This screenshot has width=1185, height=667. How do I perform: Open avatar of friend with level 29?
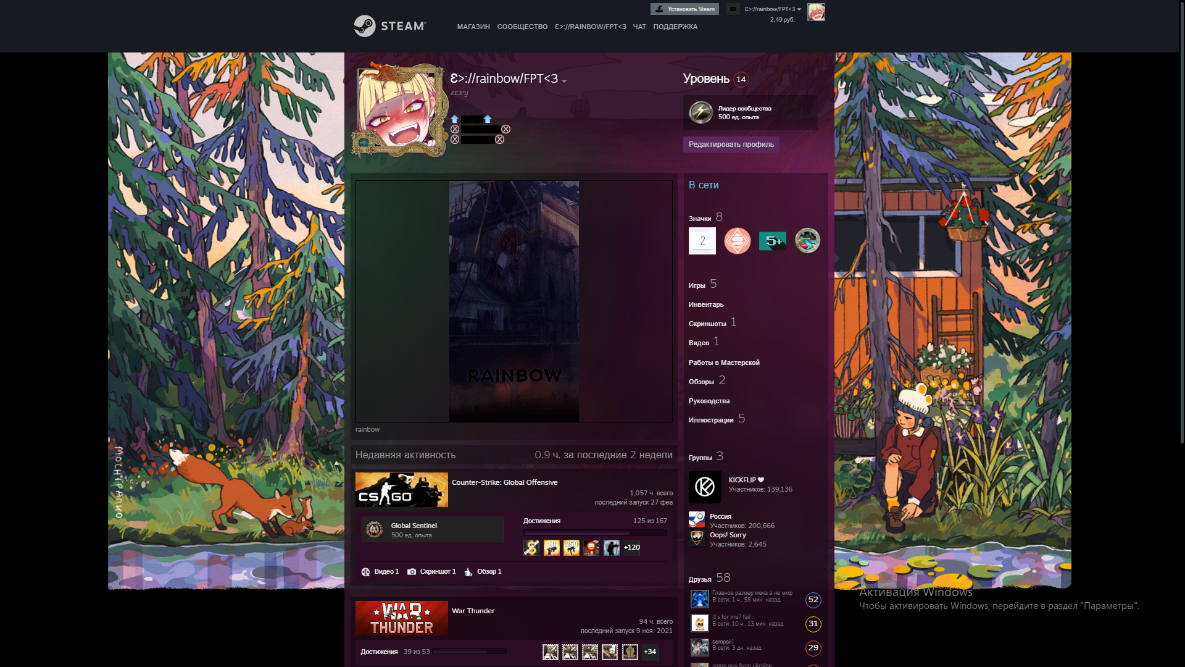tap(700, 647)
